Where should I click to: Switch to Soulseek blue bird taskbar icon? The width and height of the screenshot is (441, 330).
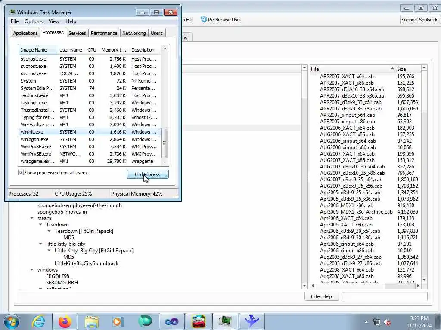252,321
